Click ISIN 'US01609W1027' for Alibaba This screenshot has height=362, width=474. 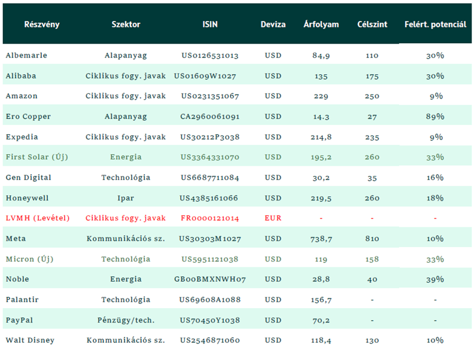click(x=205, y=76)
